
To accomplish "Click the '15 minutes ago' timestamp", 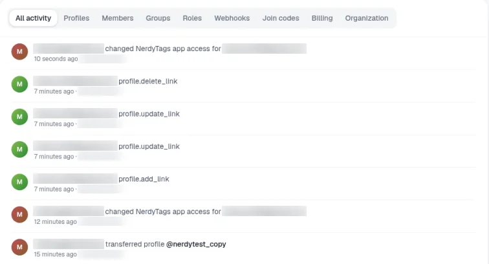I will pos(55,254).
